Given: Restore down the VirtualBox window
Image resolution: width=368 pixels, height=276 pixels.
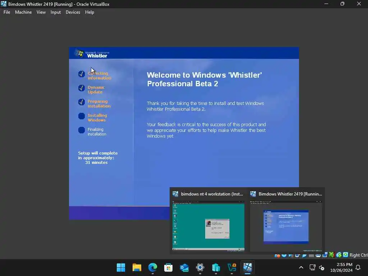Looking at the screenshot, I should [x=342, y=4].
